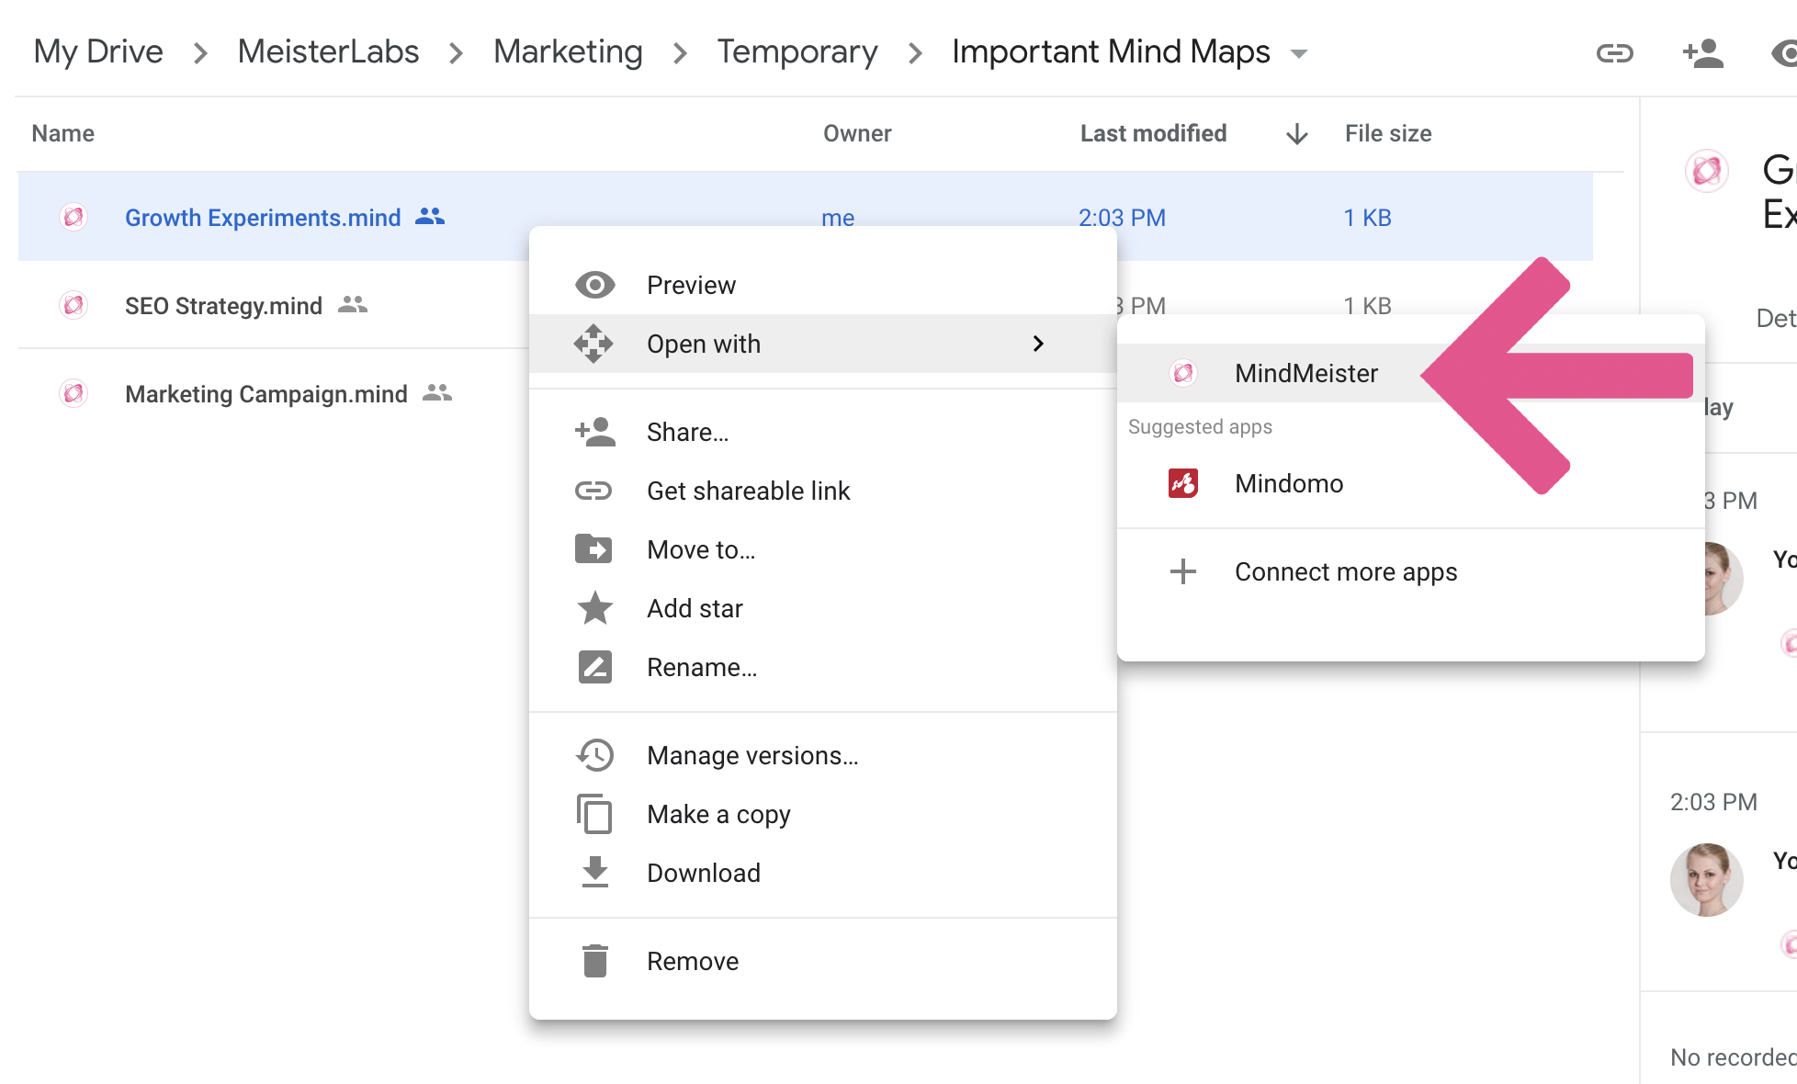Select Rename… from the menu
Screen dimensions: 1797x1084
(823, 667)
